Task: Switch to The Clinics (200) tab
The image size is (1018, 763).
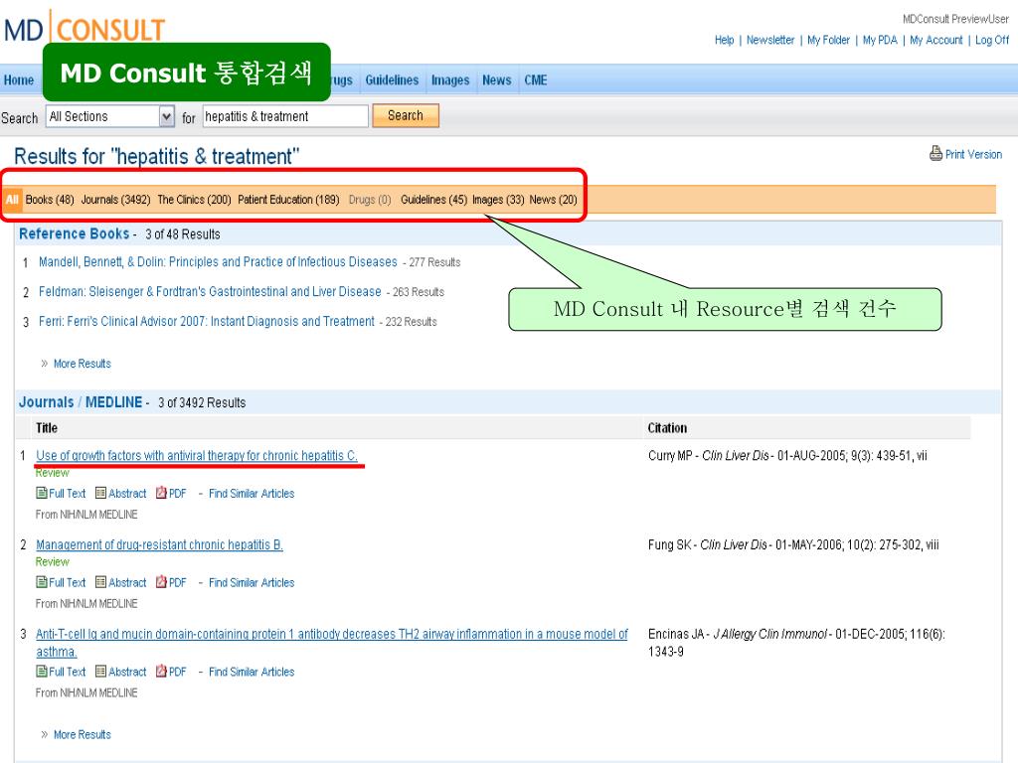Action: tap(194, 199)
